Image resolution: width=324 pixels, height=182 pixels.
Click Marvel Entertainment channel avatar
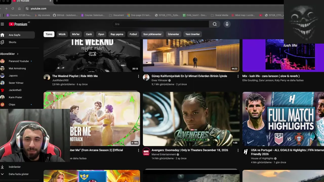click(146, 151)
